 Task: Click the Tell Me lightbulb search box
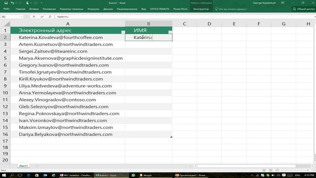231,9
